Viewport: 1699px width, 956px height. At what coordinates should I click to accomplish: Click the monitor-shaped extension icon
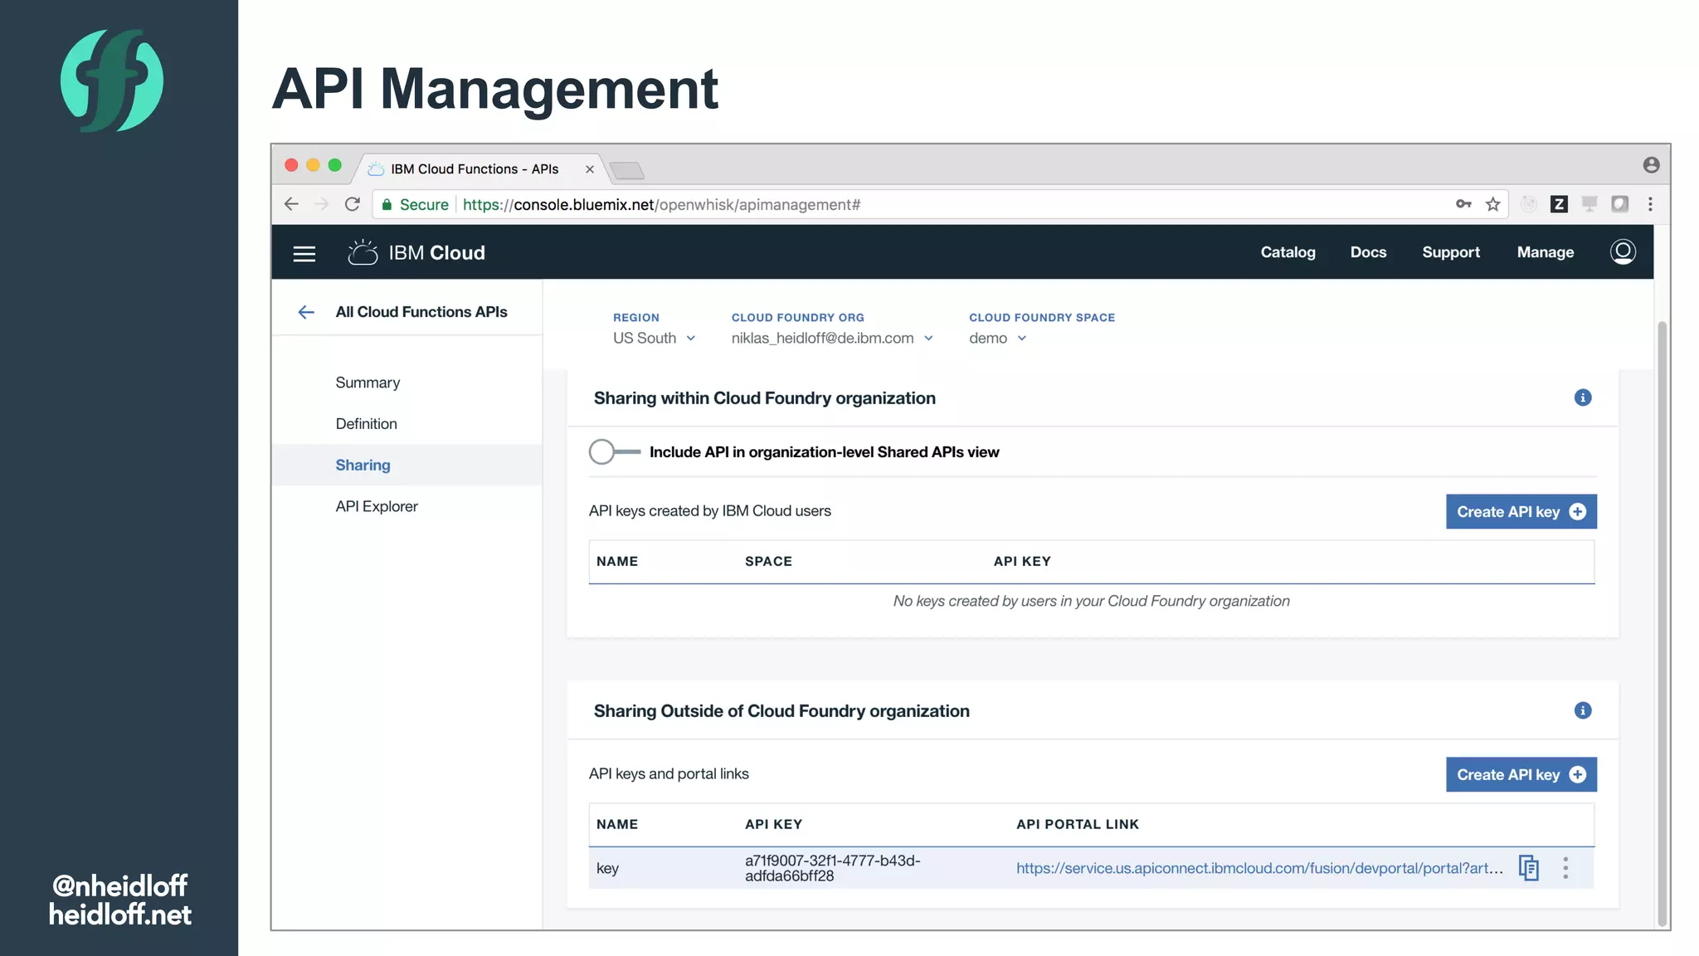1589,204
